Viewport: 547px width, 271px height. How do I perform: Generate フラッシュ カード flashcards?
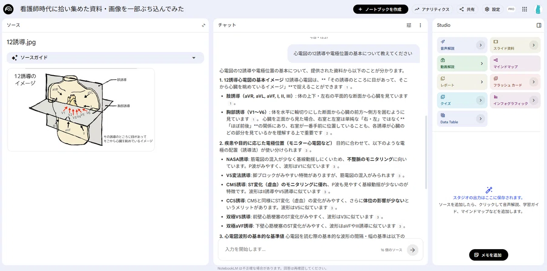[515, 82]
